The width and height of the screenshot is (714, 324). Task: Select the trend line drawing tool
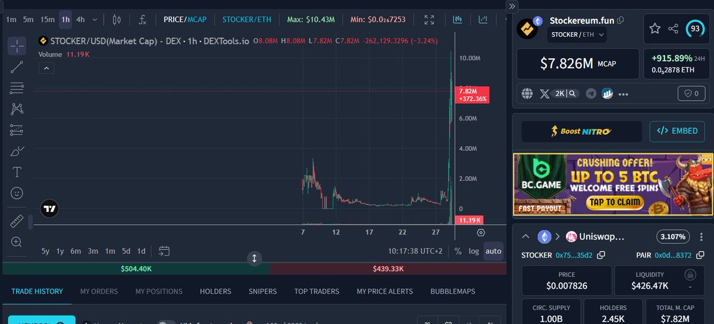[x=17, y=67]
